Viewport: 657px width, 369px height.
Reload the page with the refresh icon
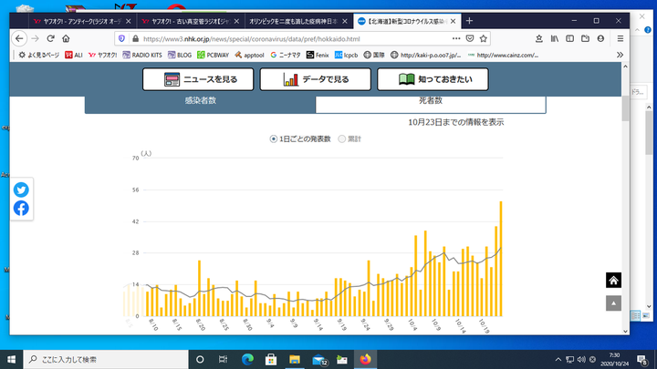[50, 38]
